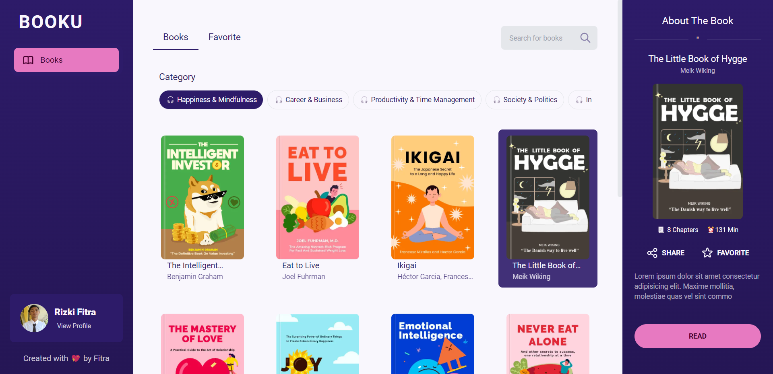Click the READ button
Image resolution: width=773 pixels, height=374 pixels.
697,336
